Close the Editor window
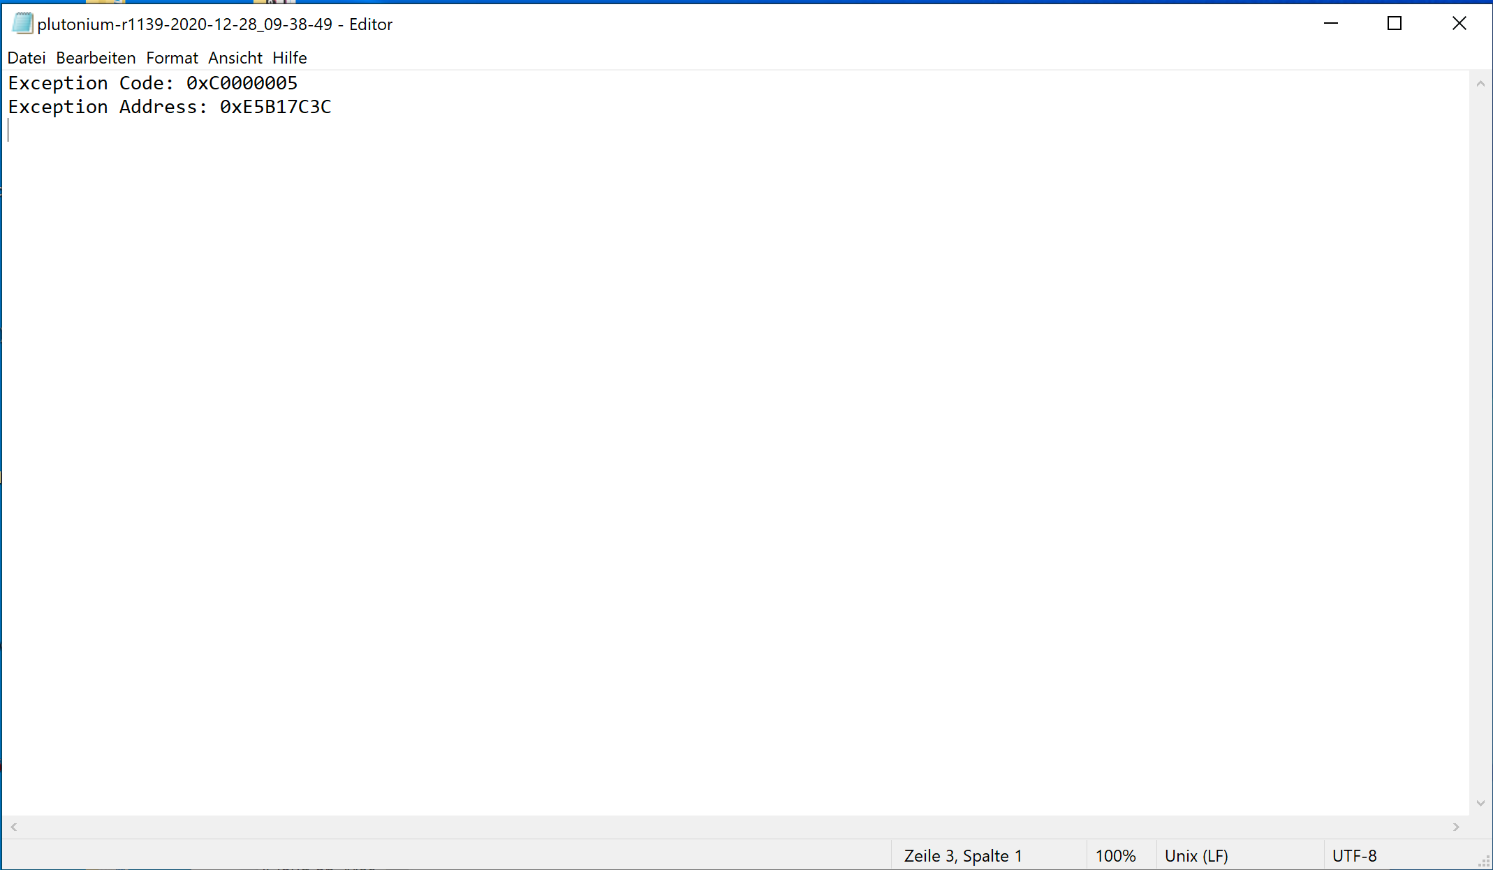Image resolution: width=1493 pixels, height=870 pixels. [1459, 24]
